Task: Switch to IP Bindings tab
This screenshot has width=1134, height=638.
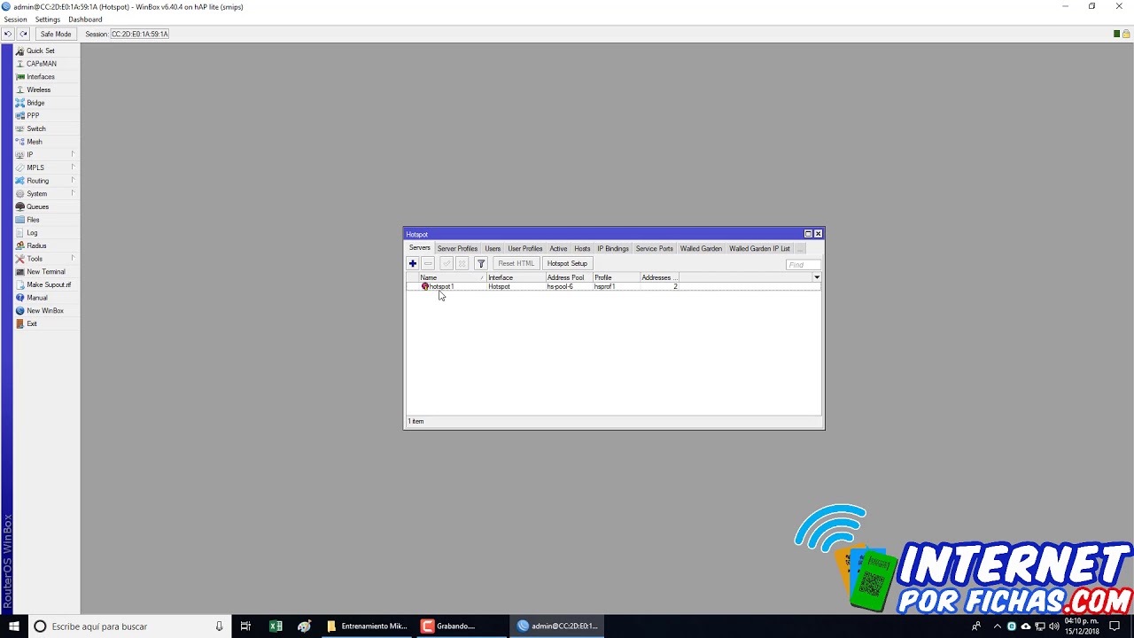Action: click(x=613, y=249)
